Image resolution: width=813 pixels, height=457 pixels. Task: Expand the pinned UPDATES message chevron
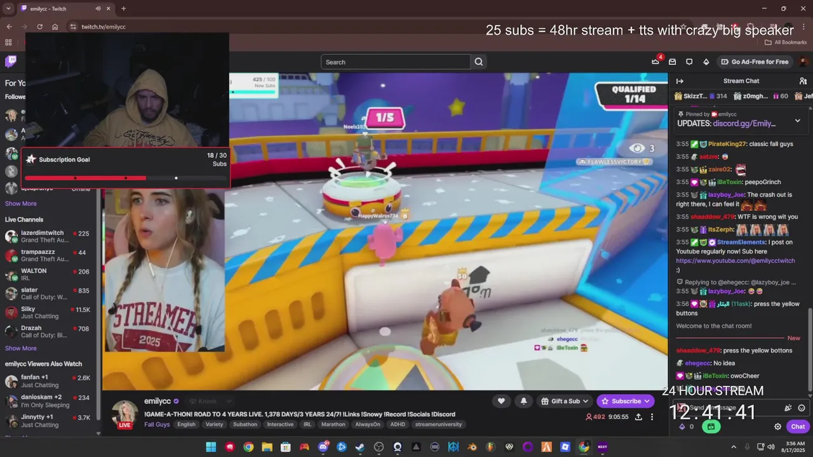798,121
